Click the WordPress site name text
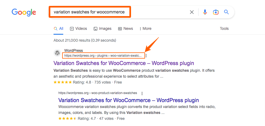The width and height of the screenshot is (265, 126). pos(73,51)
